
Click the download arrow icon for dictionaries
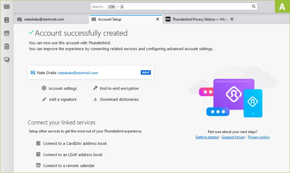(95, 99)
